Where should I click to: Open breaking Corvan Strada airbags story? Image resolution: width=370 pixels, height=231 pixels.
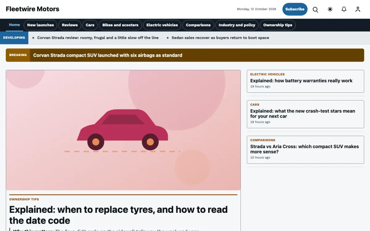point(108,55)
